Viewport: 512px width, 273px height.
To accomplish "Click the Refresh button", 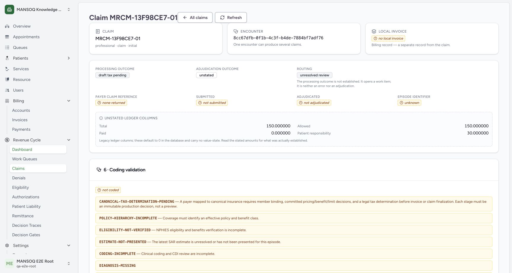I will tap(231, 17).
